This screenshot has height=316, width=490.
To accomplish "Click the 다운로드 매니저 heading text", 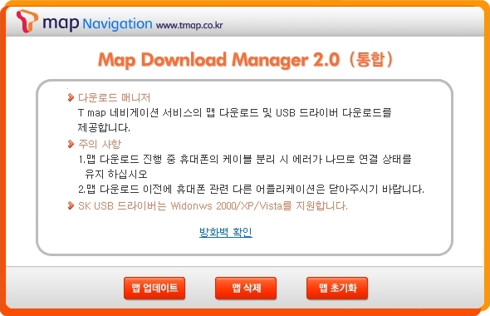I will click(114, 97).
